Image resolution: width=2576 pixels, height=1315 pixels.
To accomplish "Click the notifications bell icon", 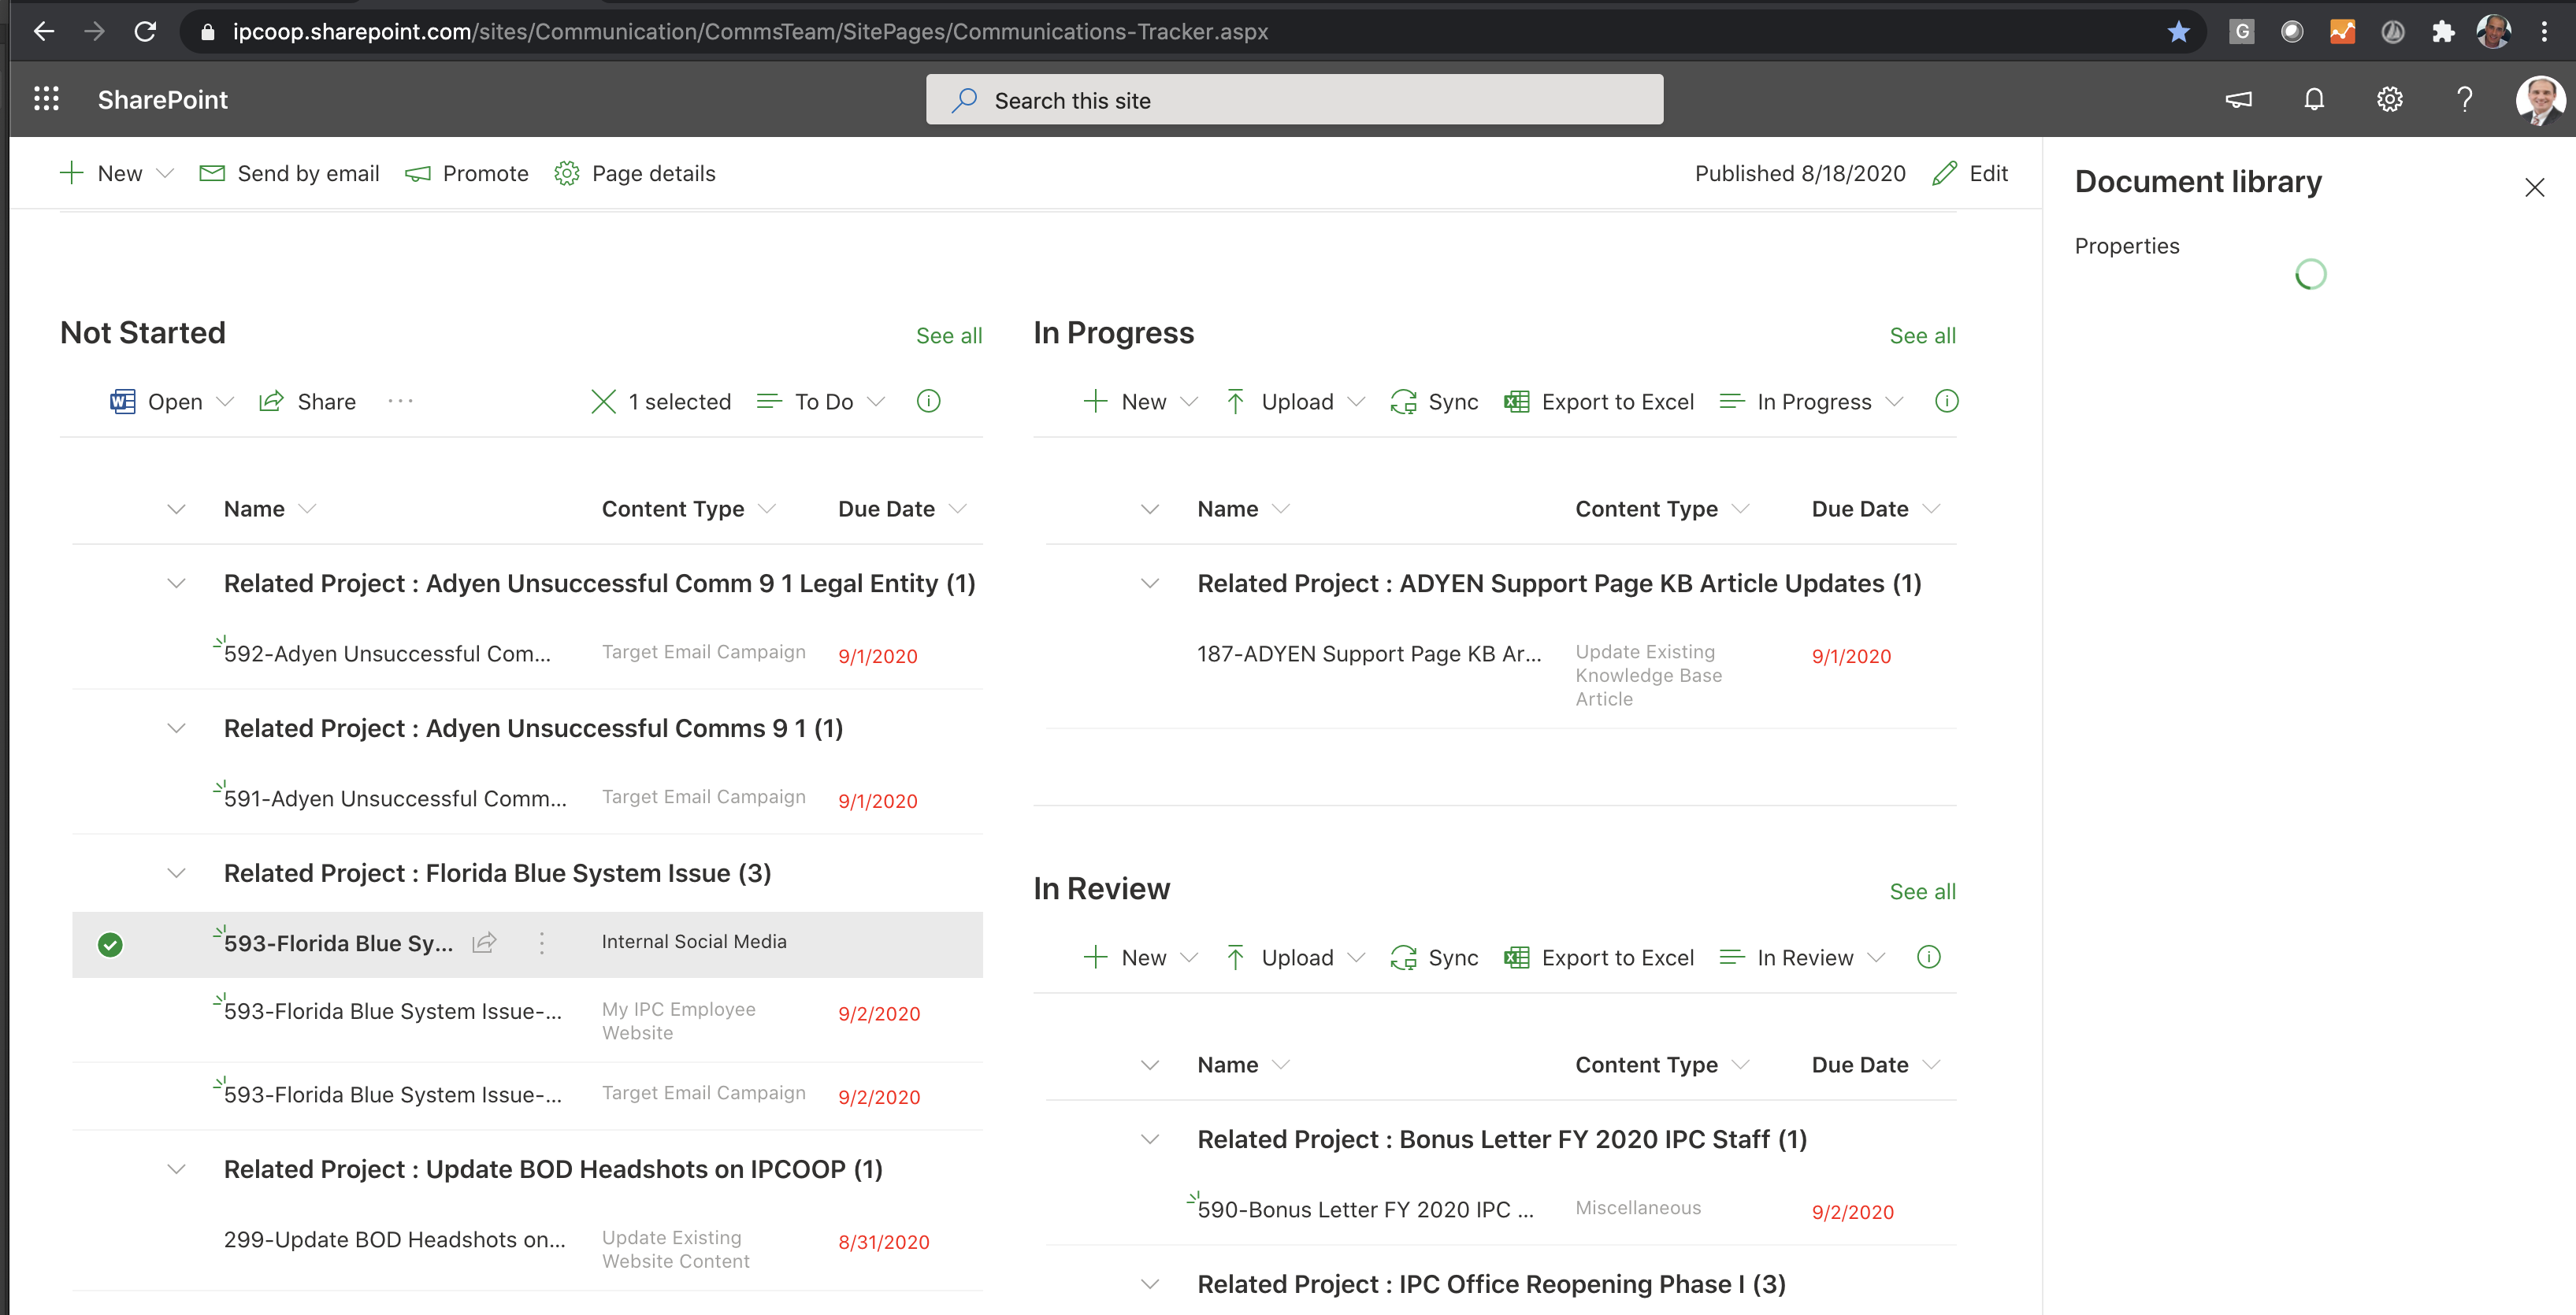I will [x=2314, y=99].
